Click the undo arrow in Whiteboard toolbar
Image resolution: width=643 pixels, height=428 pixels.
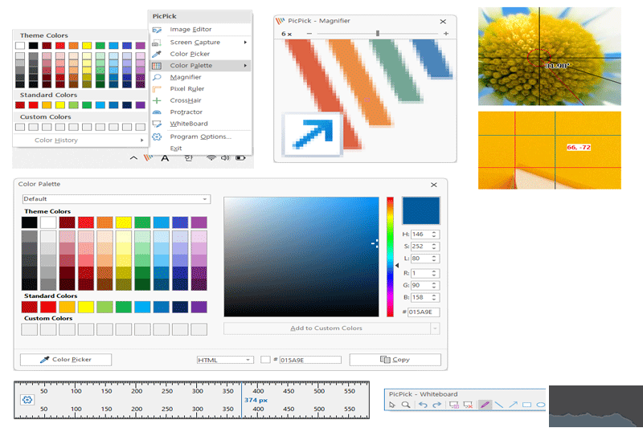tap(423, 405)
